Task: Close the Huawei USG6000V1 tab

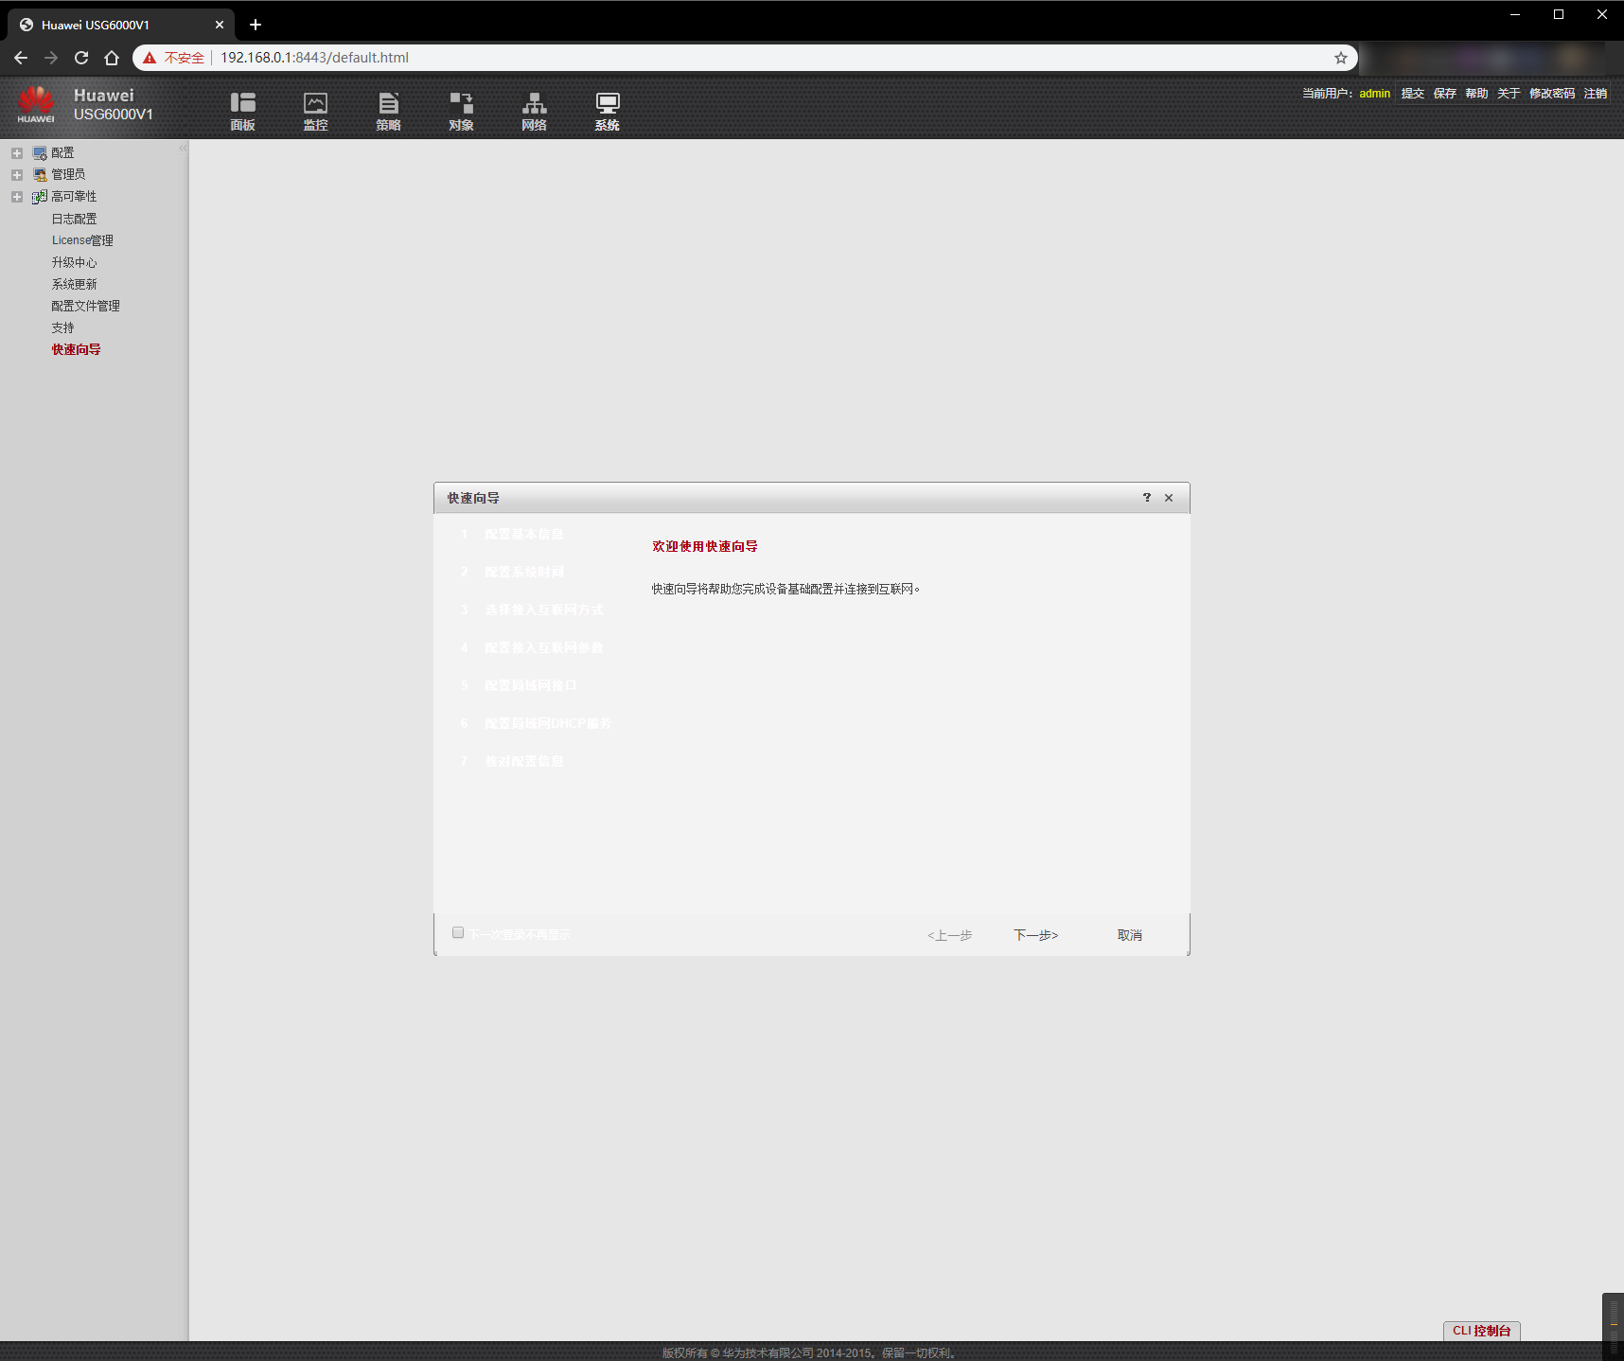Action: point(220,25)
